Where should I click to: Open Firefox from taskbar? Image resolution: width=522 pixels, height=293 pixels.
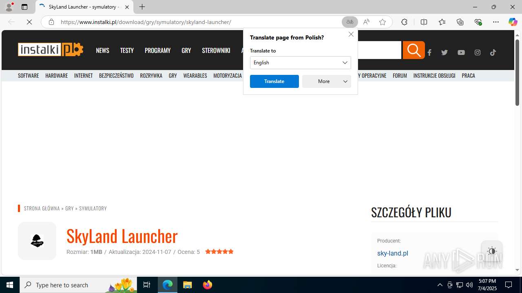[x=208, y=285]
